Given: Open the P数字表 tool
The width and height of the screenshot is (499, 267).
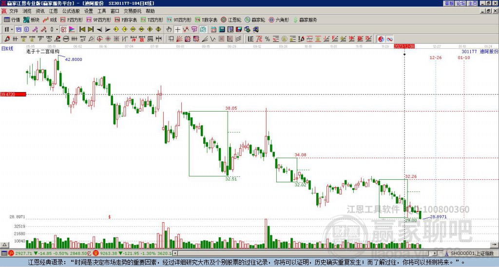Looking at the screenshot, I should pos(126,19).
